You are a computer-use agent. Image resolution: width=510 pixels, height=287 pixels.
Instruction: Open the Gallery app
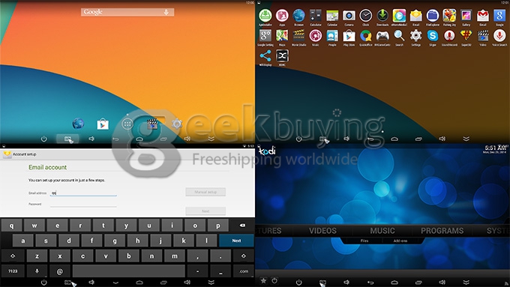[x=466, y=16]
